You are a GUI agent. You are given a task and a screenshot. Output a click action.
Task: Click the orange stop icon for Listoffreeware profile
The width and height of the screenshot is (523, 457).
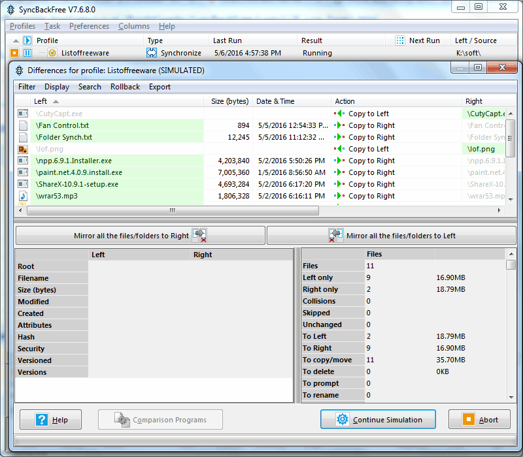point(14,53)
